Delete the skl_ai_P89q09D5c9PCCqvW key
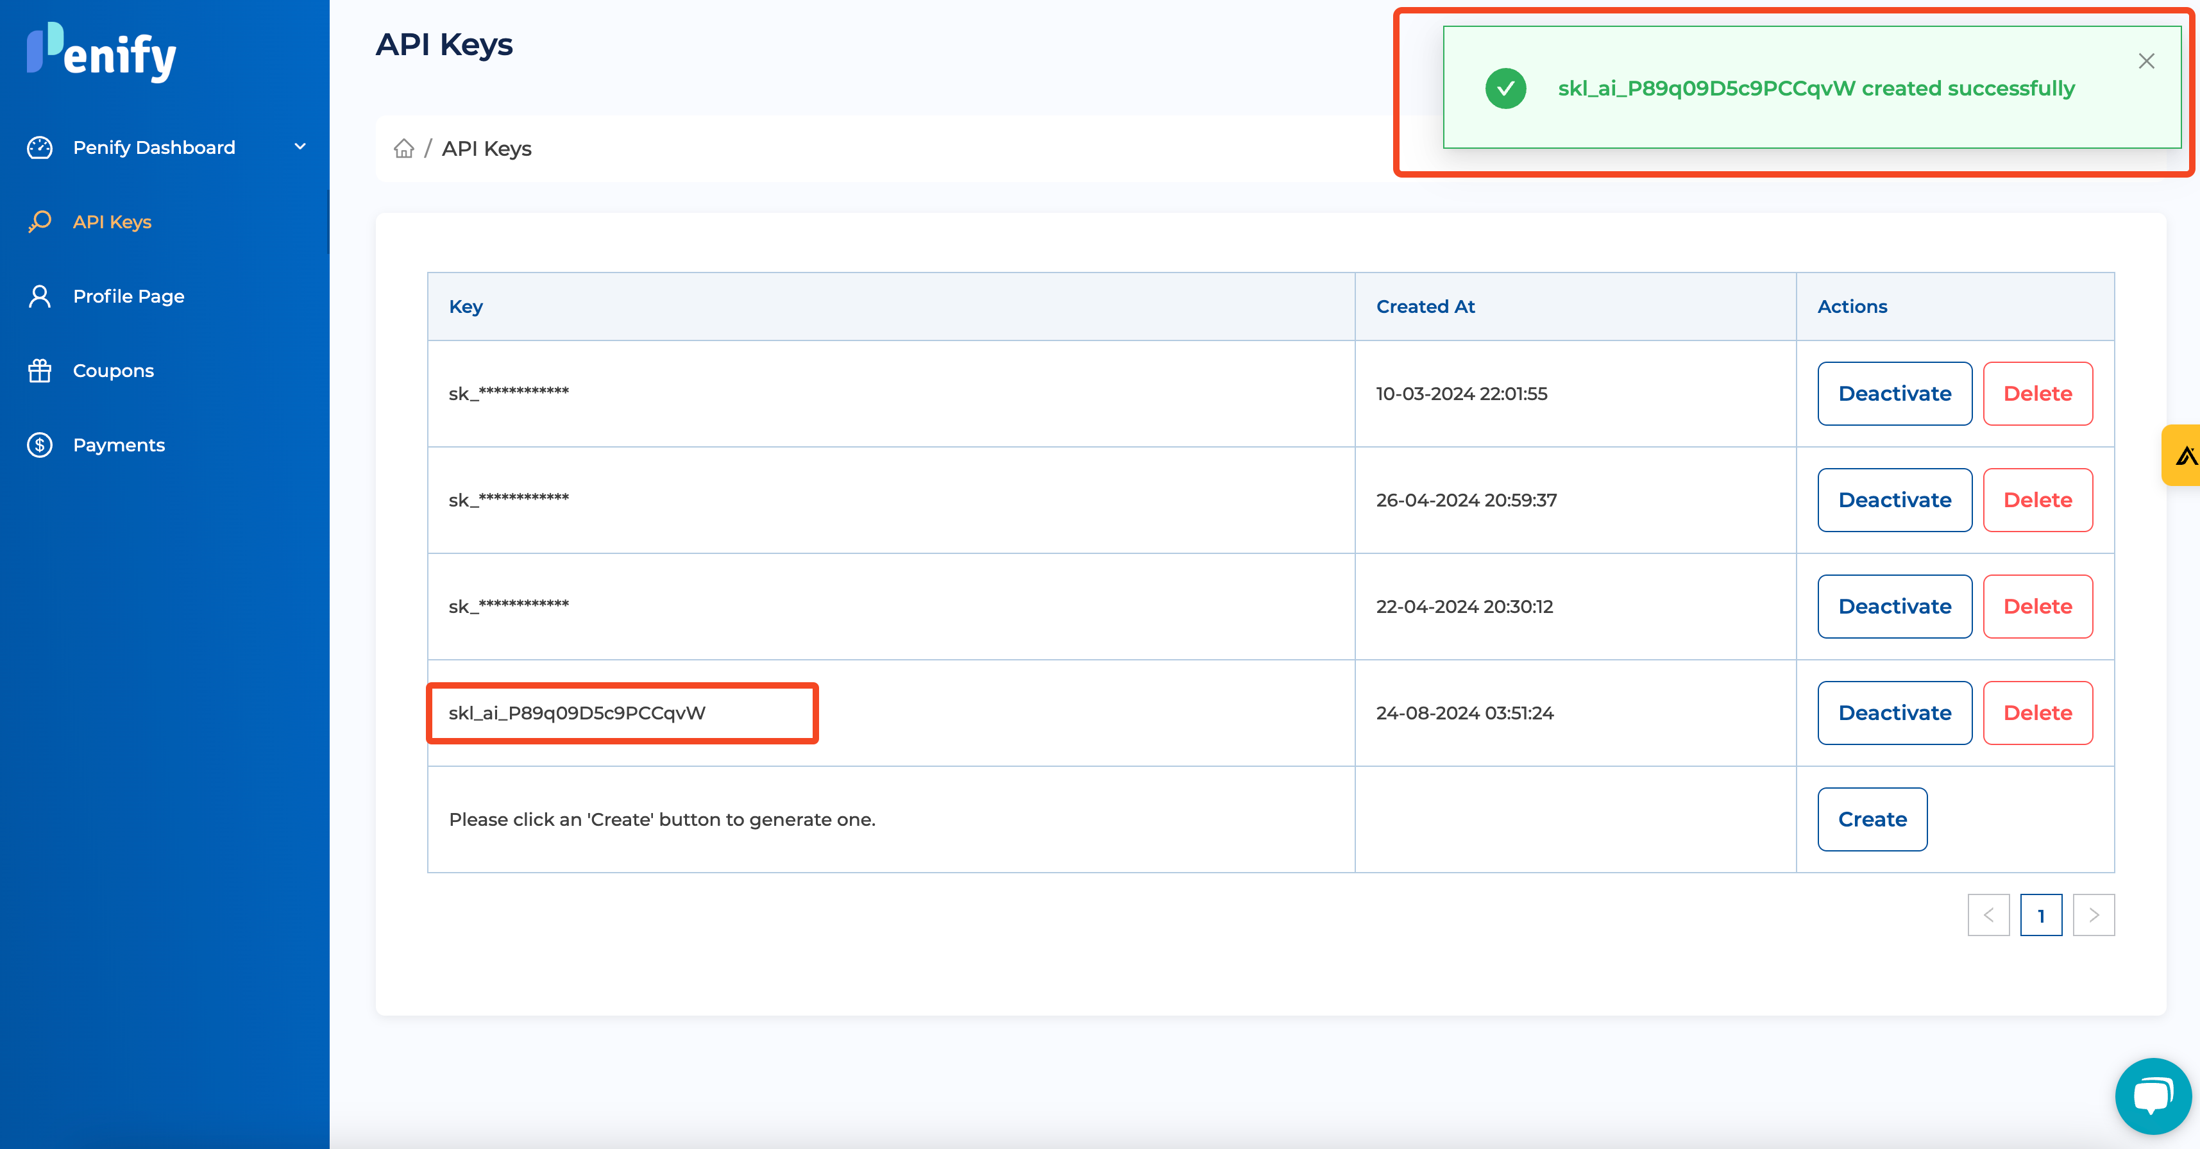This screenshot has width=2200, height=1149. pos(2037,712)
